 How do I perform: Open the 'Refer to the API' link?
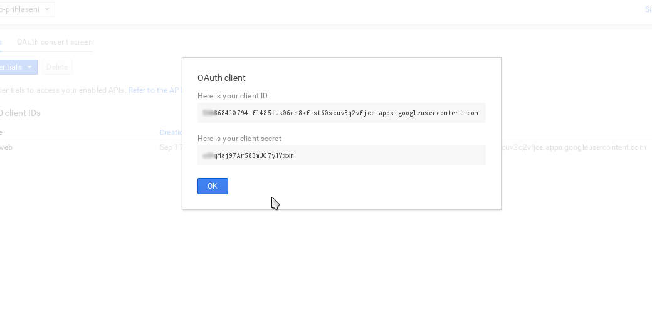155,90
